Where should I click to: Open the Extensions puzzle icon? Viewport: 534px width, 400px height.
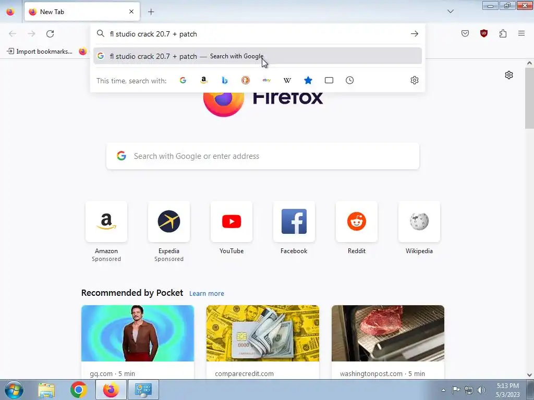[x=503, y=33]
